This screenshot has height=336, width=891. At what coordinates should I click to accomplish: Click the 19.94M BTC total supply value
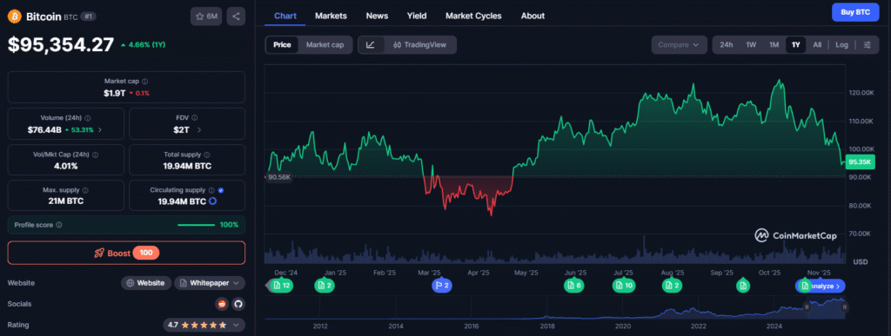[187, 166]
